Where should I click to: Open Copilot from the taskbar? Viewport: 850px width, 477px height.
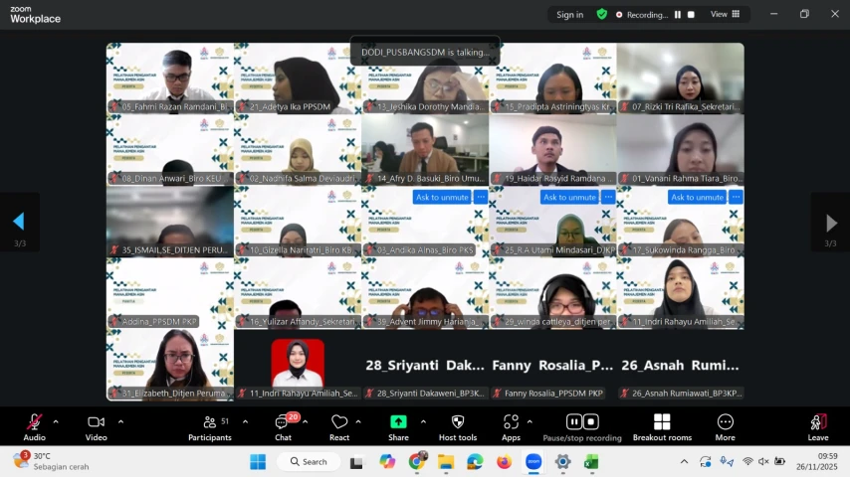[387, 462]
